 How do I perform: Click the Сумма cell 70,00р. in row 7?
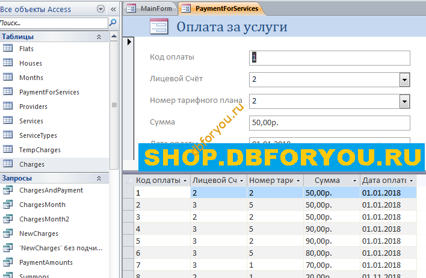click(332, 265)
